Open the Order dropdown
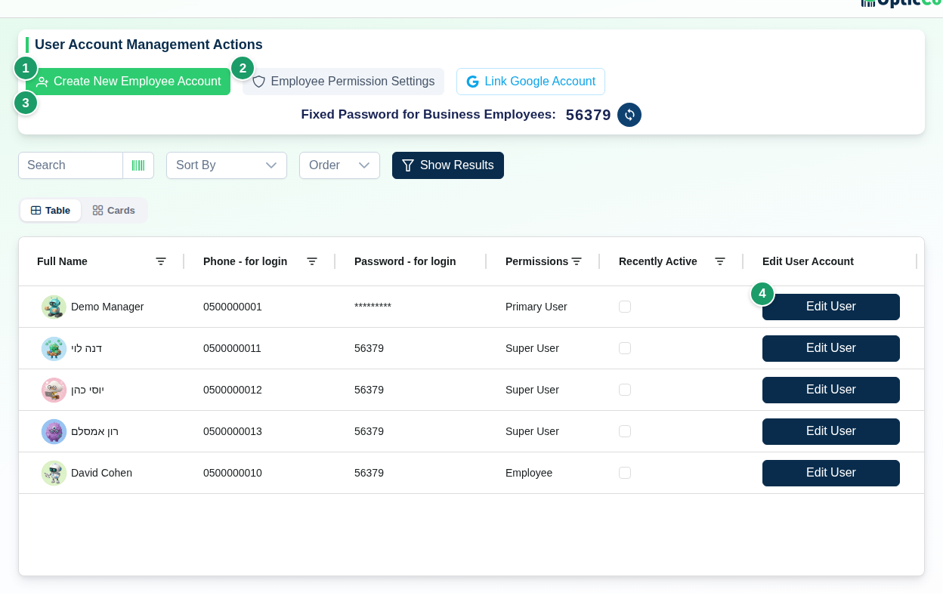The image size is (943, 611). pos(339,165)
